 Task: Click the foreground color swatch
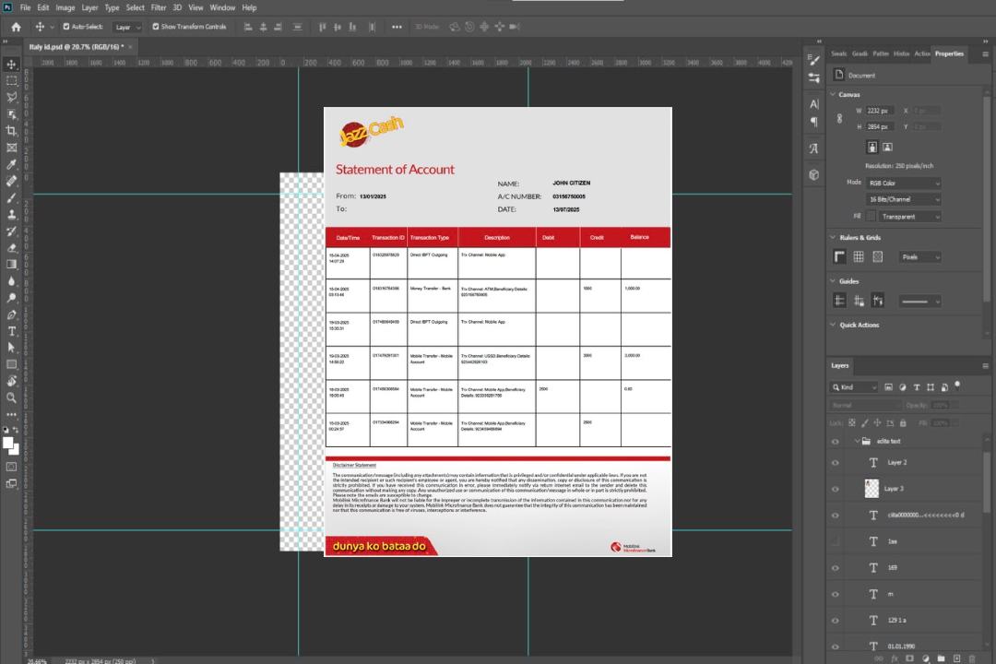[8, 444]
